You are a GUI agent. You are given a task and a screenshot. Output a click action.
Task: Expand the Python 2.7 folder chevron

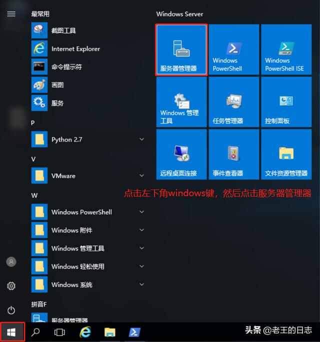click(x=142, y=139)
